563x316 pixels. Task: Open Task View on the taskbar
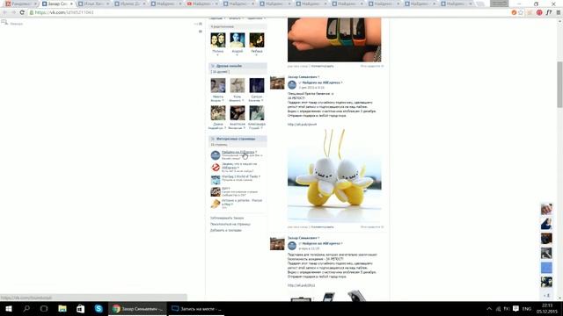coord(44,308)
